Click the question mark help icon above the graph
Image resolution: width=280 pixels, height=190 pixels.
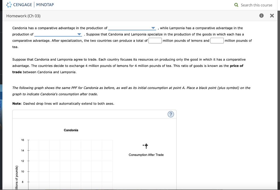click(x=171, y=114)
